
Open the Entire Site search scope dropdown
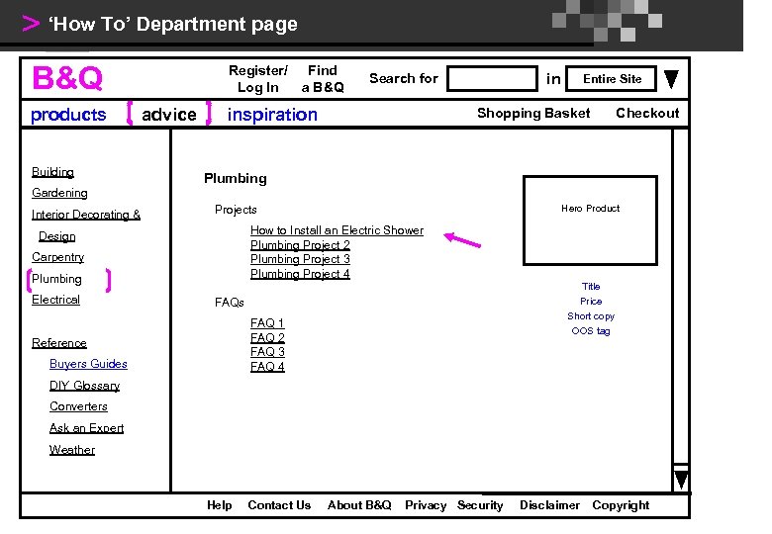click(611, 79)
